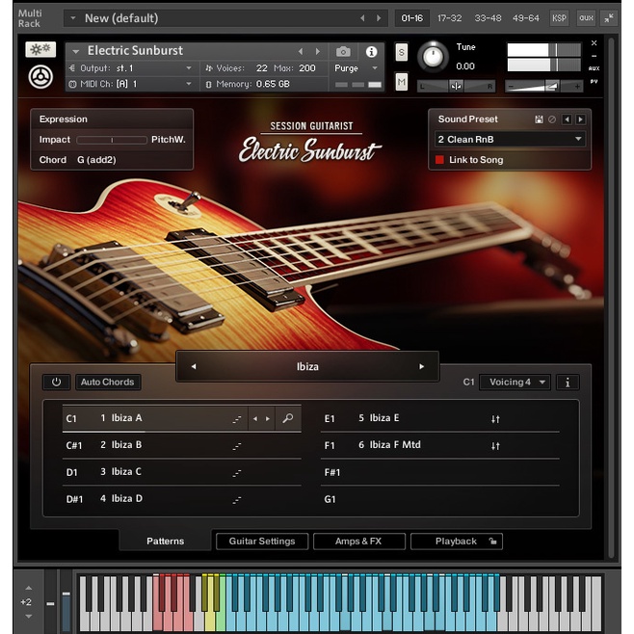Viewport: 634px width, 634px height.
Task: Adjust the Impact expression slider
Action: 112,140
